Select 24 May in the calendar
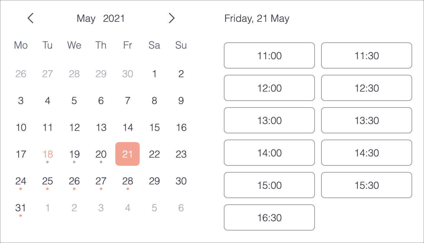424x243 pixels. (21, 181)
